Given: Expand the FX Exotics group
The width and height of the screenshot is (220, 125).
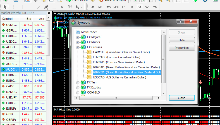Looking at the screenshot, I should coord(78,88).
